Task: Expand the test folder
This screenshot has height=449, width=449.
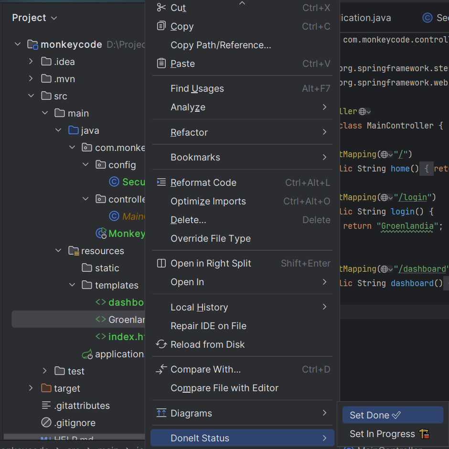Action: point(44,371)
